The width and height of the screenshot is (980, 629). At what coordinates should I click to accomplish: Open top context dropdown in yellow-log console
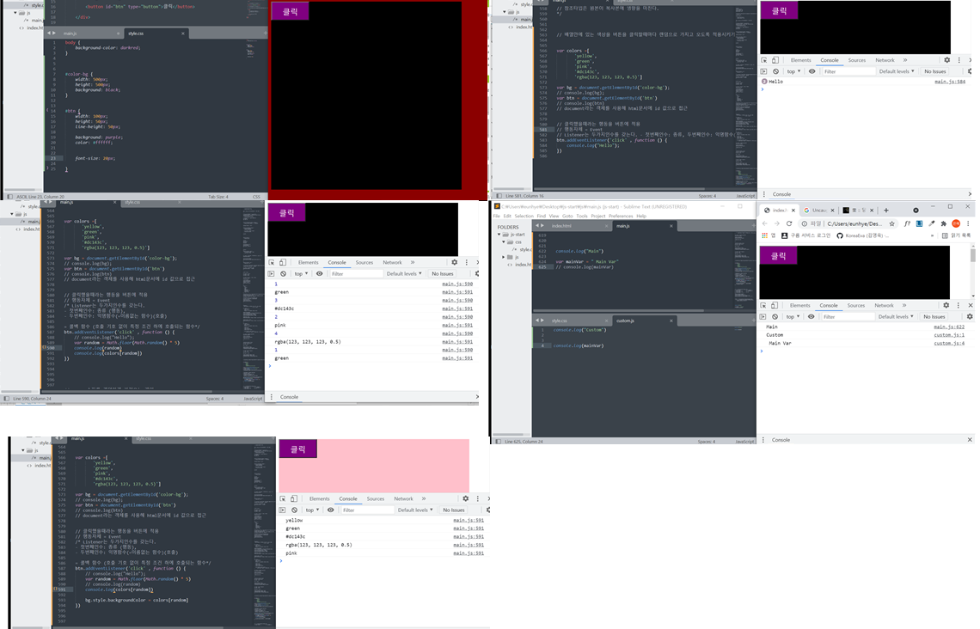pyautogui.click(x=312, y=510)
